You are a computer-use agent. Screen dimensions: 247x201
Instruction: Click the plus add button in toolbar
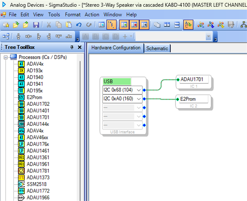click(x=125, y=37)
